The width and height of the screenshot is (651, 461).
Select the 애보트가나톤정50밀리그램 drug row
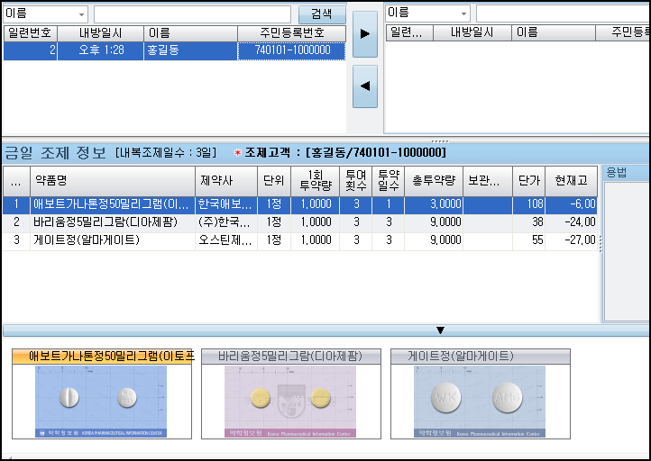pyautogui.click(x=112, y=204)
